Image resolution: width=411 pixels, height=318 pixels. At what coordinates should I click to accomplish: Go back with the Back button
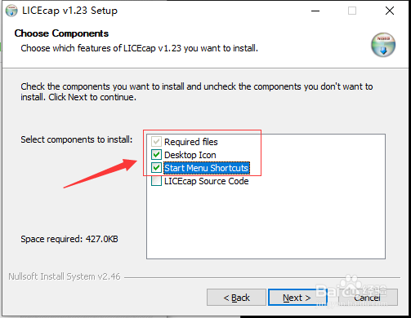pos(236,298)
